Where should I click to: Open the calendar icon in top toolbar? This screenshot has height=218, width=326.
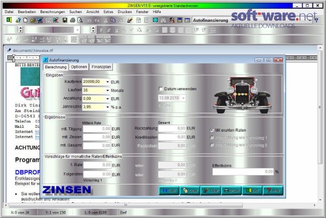(x=187, y=20)
